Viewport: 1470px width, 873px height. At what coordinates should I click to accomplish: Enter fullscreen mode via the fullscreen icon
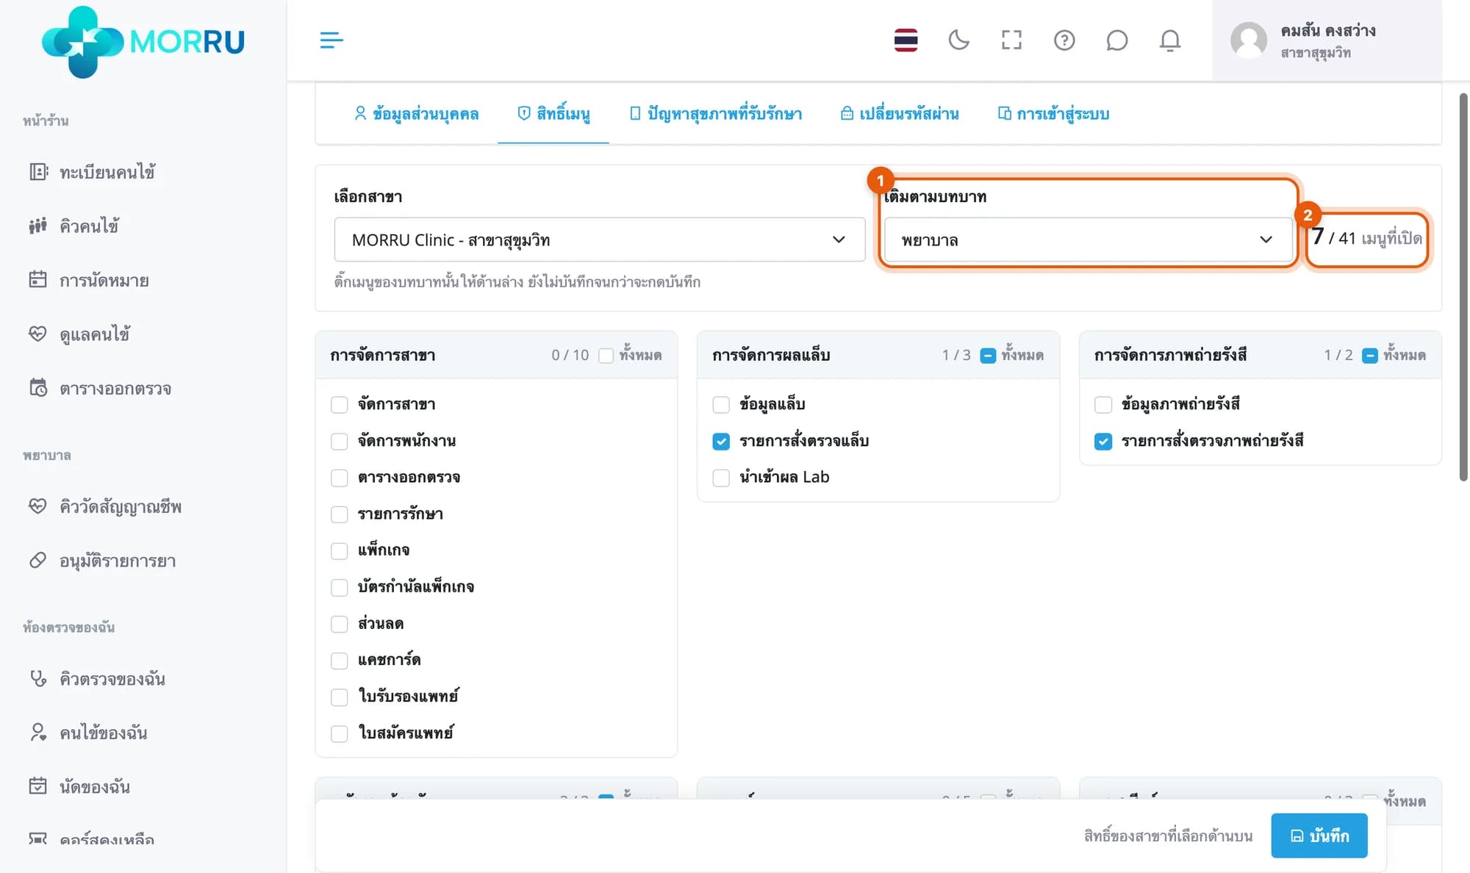1011,40
